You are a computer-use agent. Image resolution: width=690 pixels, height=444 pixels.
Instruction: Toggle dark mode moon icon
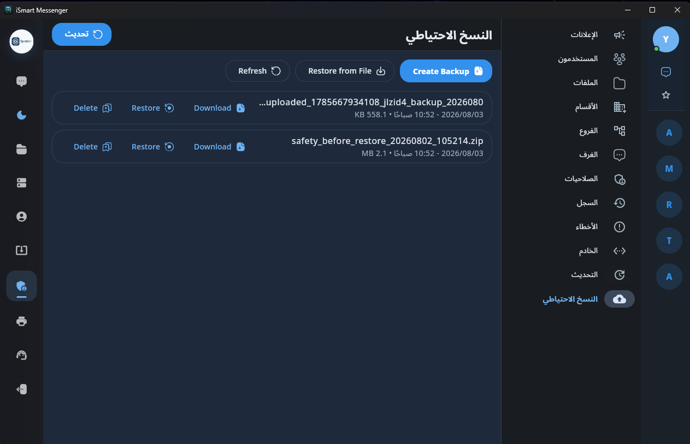[21, 115]
